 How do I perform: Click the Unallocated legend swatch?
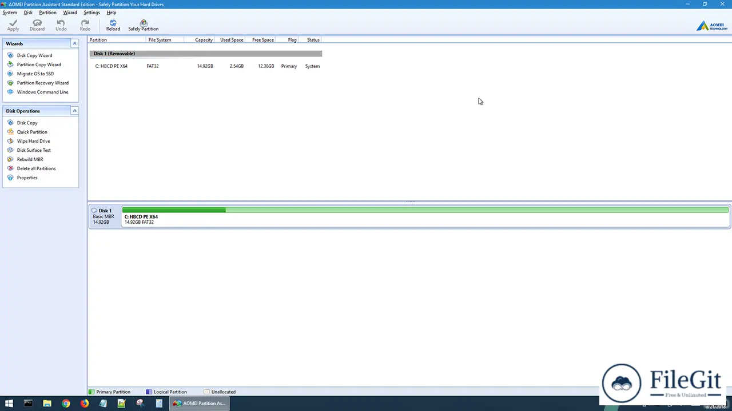pyautogui.click(x=206, y=392)
